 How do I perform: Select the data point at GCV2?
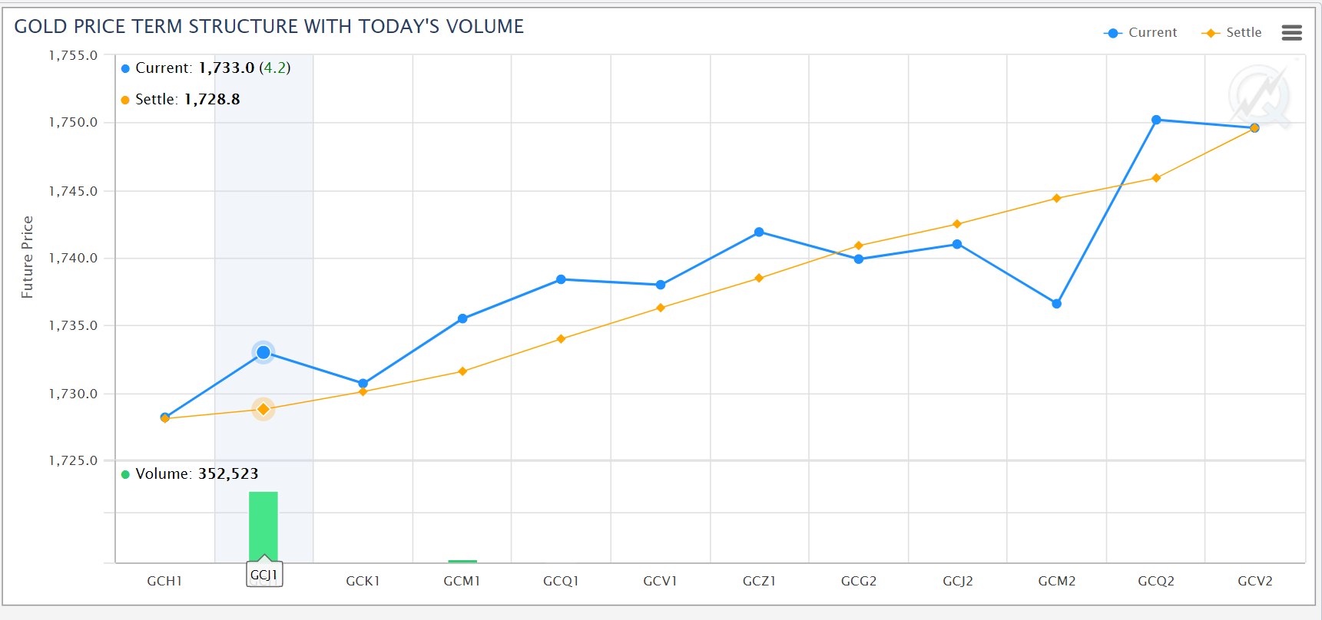point(1254,128)
